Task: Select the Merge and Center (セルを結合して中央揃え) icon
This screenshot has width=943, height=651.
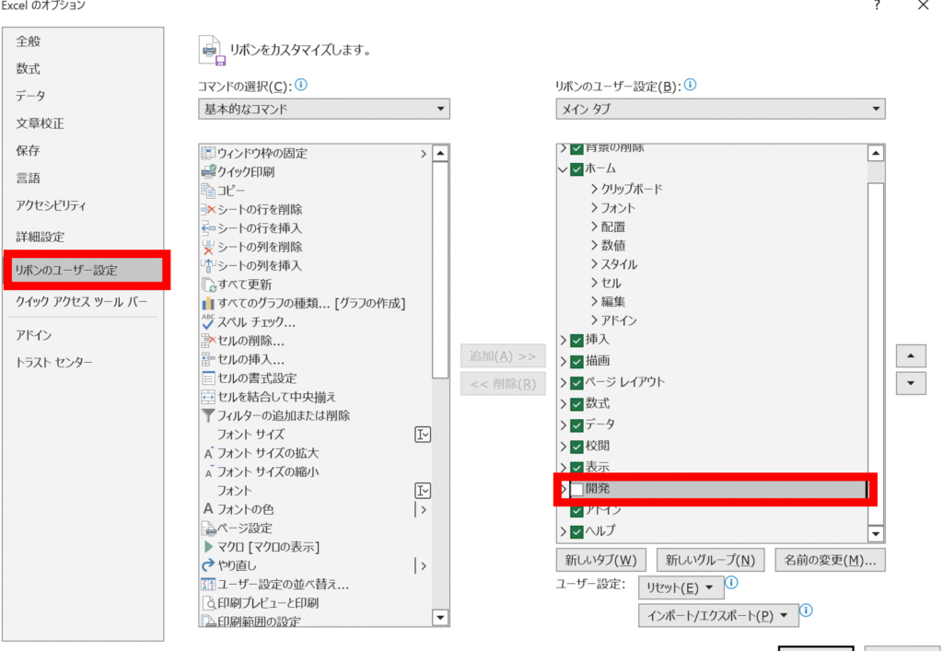Action: [208, 397]
